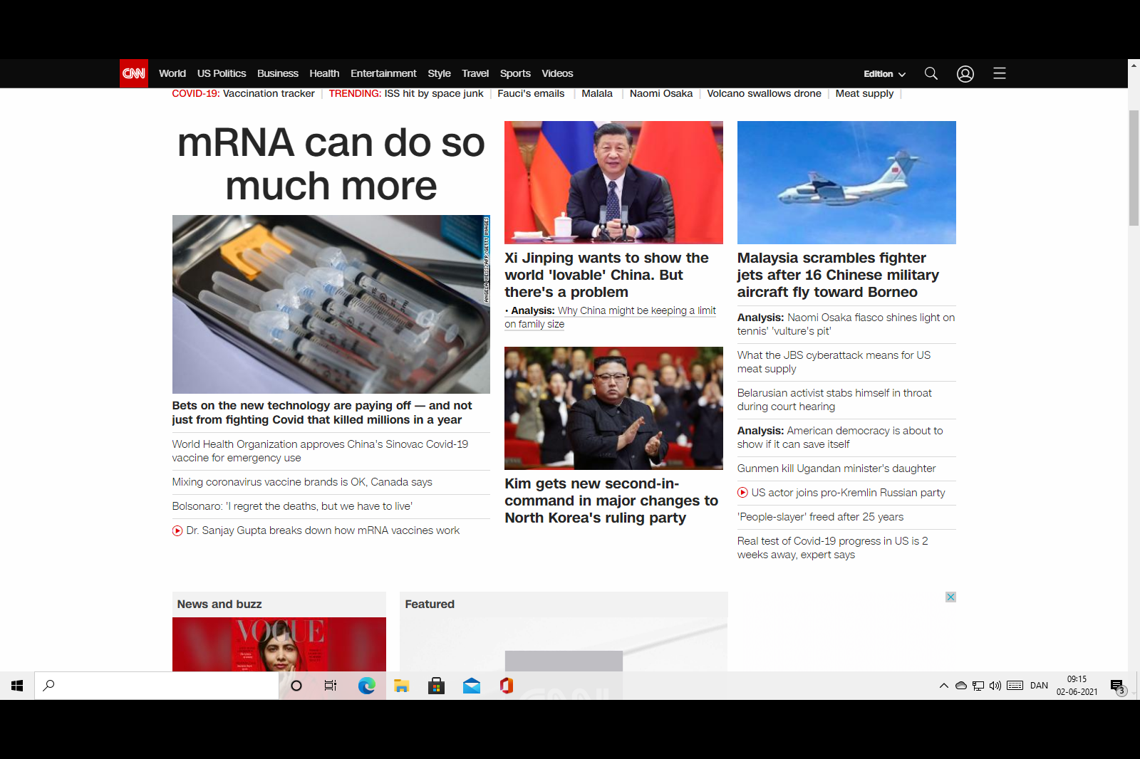The width and height of the screenshot is (1140, 759).
Task: Click the vaccine brand mixing headline
Action: coord(301,482)
